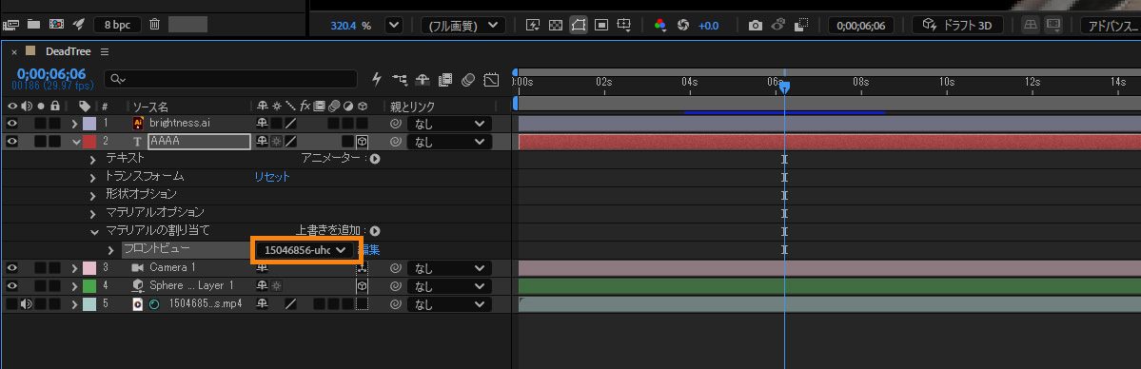
Task: Open the アニメーター add menu
Action: pyautogui.click(x=375, y=159)
